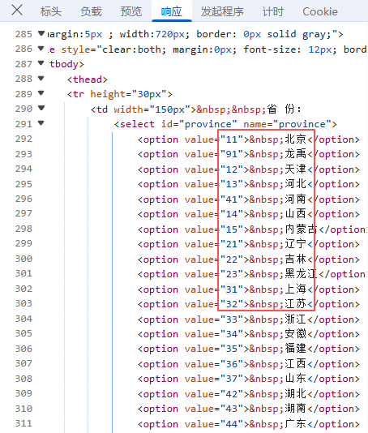Collapse the tr fold at line 289

pyautogui.click(x=41, y=93)
